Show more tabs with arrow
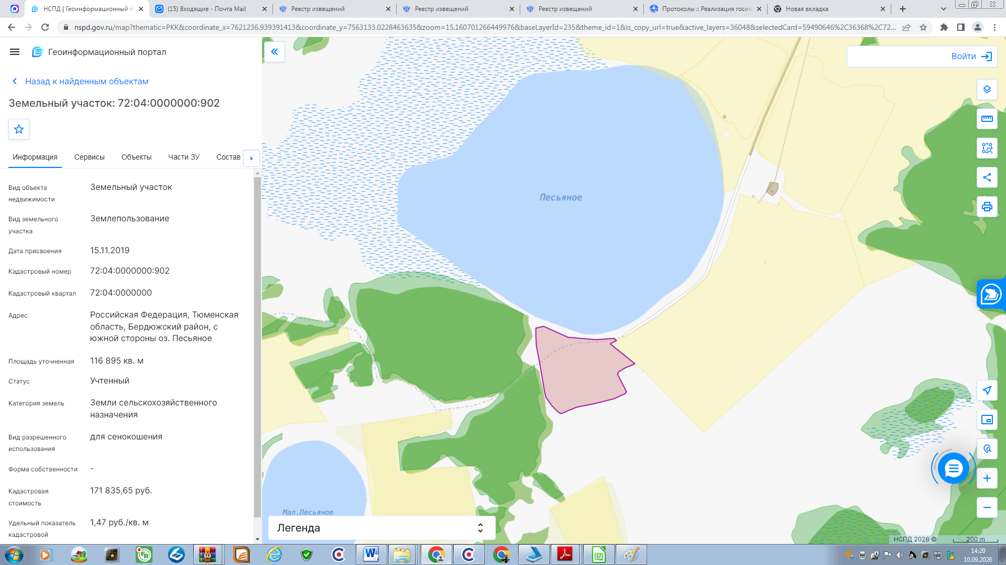Viewport: 1006px width, 565px height. click(251, 158)
